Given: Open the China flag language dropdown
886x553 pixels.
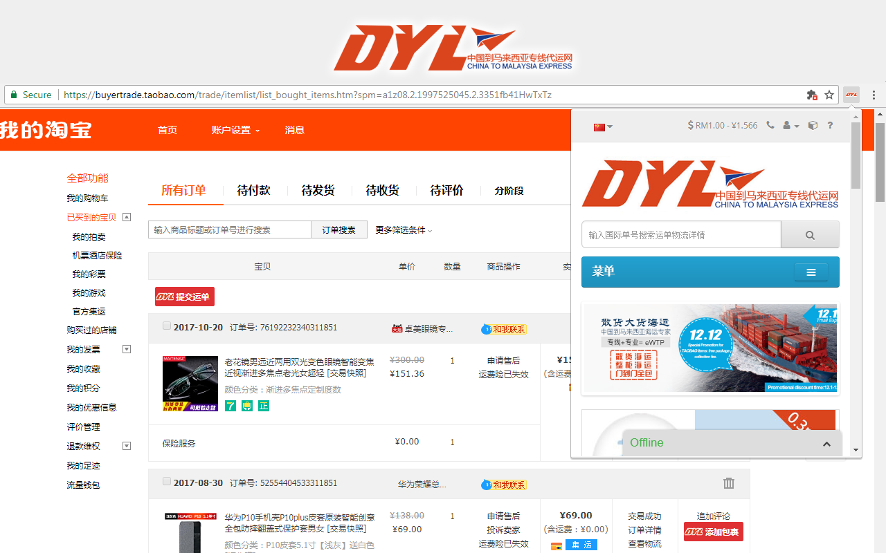Looking at the screenshot, I should [603, 126].
